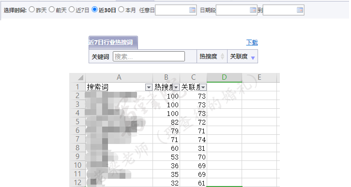Select the 前天 radio button
The image size is (351, 187).
click(52, 9)
